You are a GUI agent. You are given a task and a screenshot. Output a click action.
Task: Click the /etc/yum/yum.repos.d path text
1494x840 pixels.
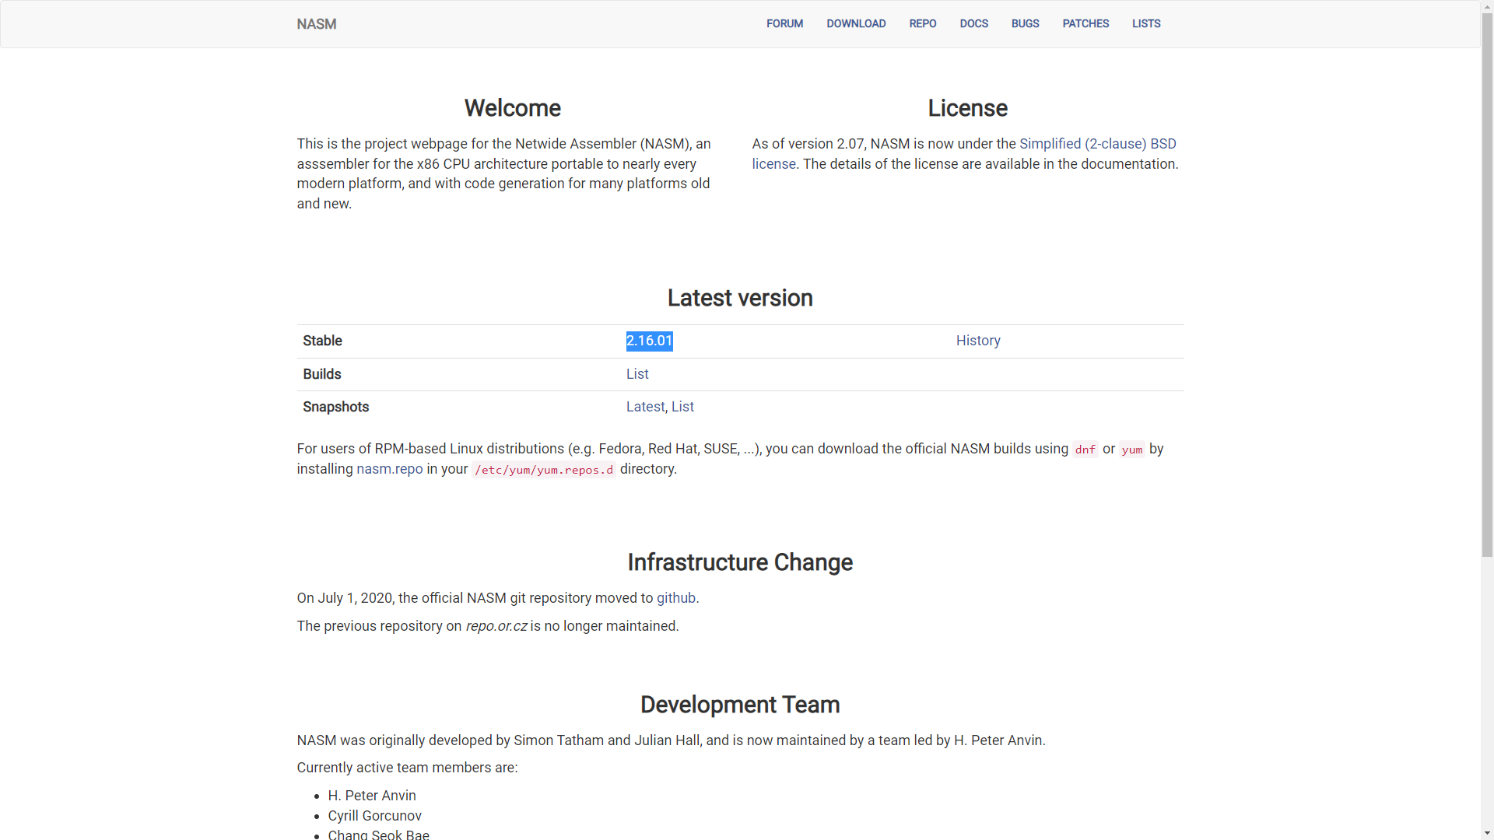544,470
